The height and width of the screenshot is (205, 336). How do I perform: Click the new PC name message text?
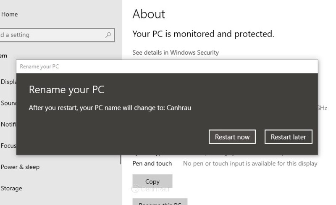click(110, 108)
